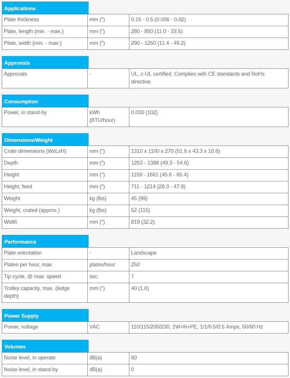Click the plates/hour unit cell
The width and height of the screenshot is (290, 378).
pyautogui.click(x=102, y=264)
